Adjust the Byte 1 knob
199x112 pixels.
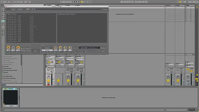(61, 48)
